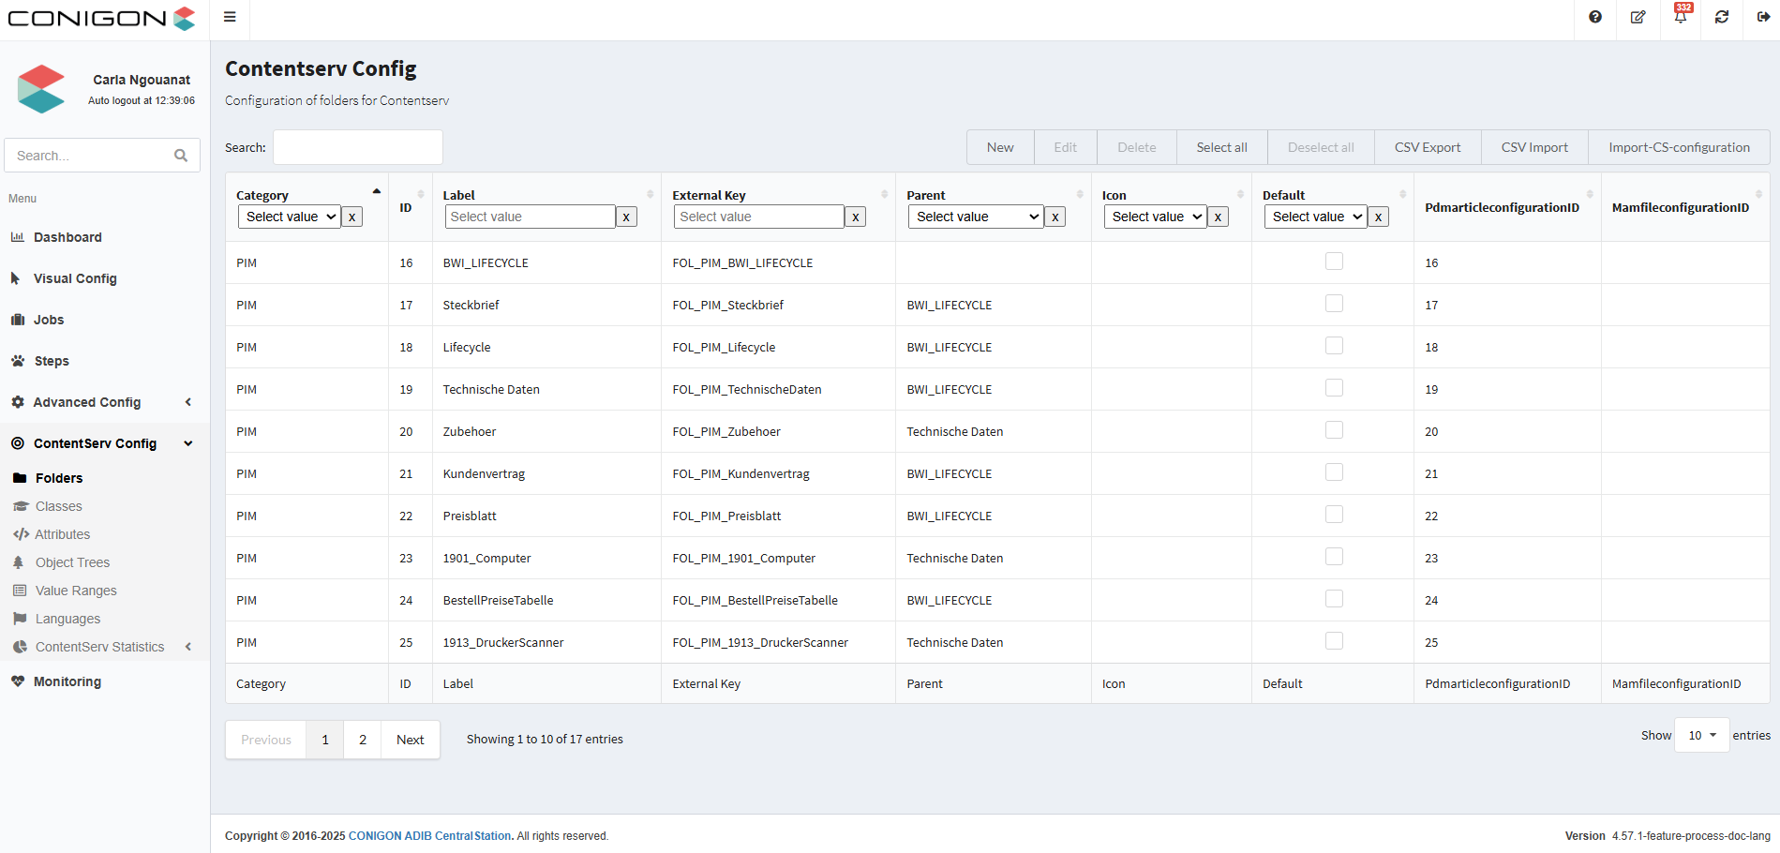Click the hamburger menu toggle icon

click(x=230, y=17)
